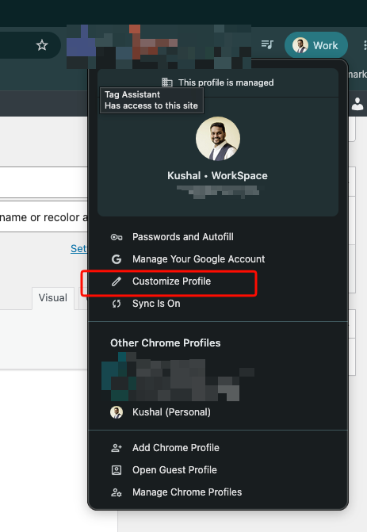Click the manage profiles gear-person icon
Screen dimensions: 367x532
pyautogui.click(x=117, y=492)
